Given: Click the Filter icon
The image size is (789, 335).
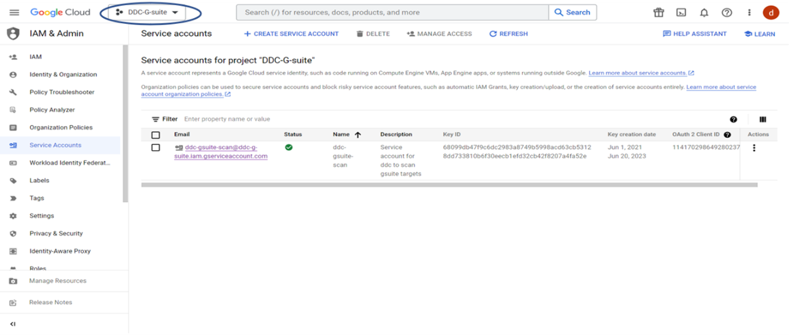Looking at the screenshot, I should point(155,119).
